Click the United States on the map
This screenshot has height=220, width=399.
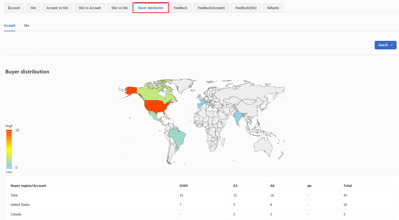click(156, 105)
